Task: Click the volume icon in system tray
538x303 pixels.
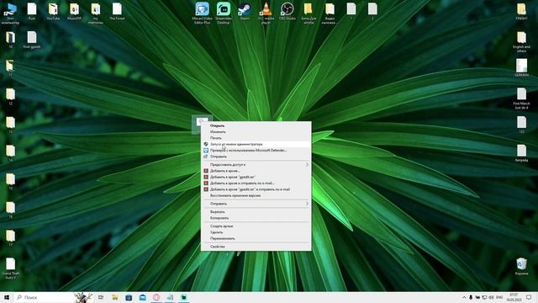Action: (x=491, y=297)
